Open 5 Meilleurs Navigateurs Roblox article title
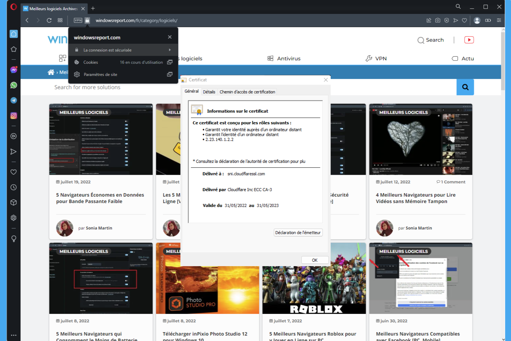Image resolution: width=511 pixels, height=341 pixels. [x=312, y=336]
